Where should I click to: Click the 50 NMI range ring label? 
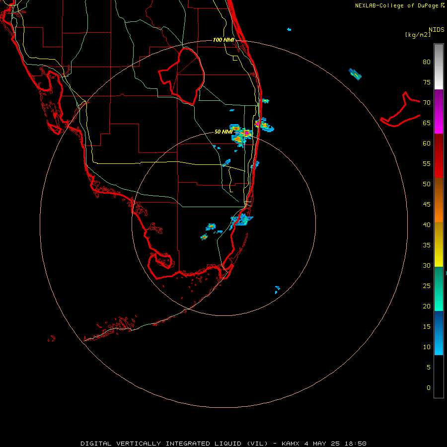pyautogui.click(x=223, y=132)
